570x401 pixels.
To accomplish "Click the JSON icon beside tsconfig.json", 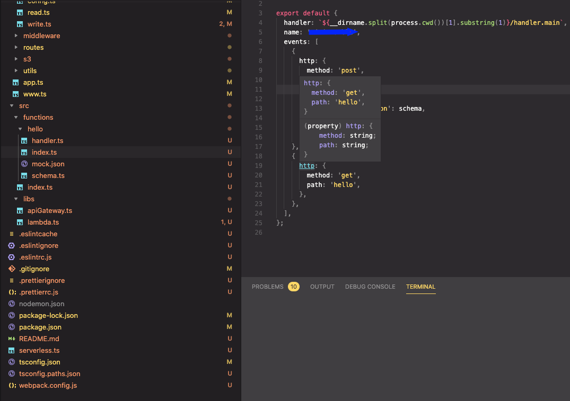I will tap(12, 362).
